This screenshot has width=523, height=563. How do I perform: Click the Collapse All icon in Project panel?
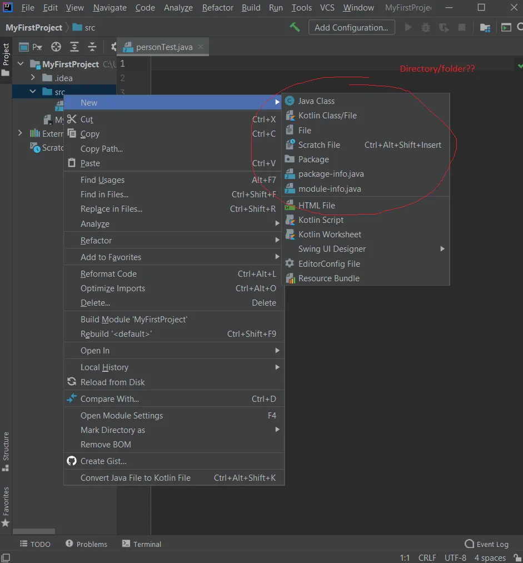(92, 47)
